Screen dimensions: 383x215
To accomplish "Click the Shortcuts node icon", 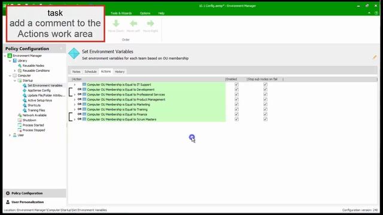I will [25, 105].
